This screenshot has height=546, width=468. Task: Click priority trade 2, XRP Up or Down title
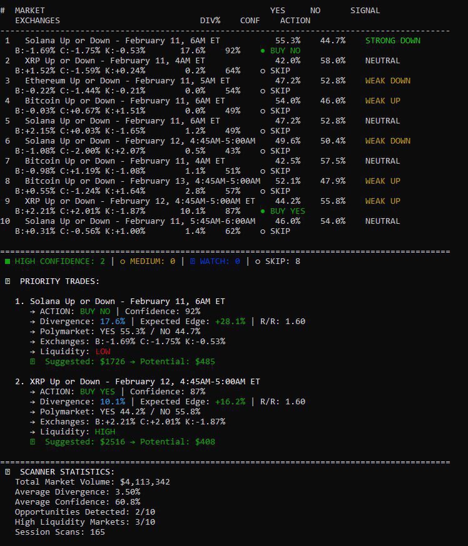(x=145, y=382)
